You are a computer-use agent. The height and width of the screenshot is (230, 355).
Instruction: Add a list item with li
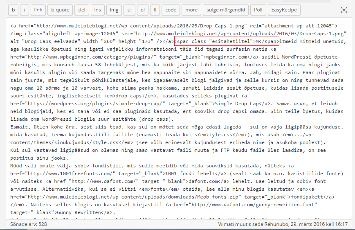155,9
